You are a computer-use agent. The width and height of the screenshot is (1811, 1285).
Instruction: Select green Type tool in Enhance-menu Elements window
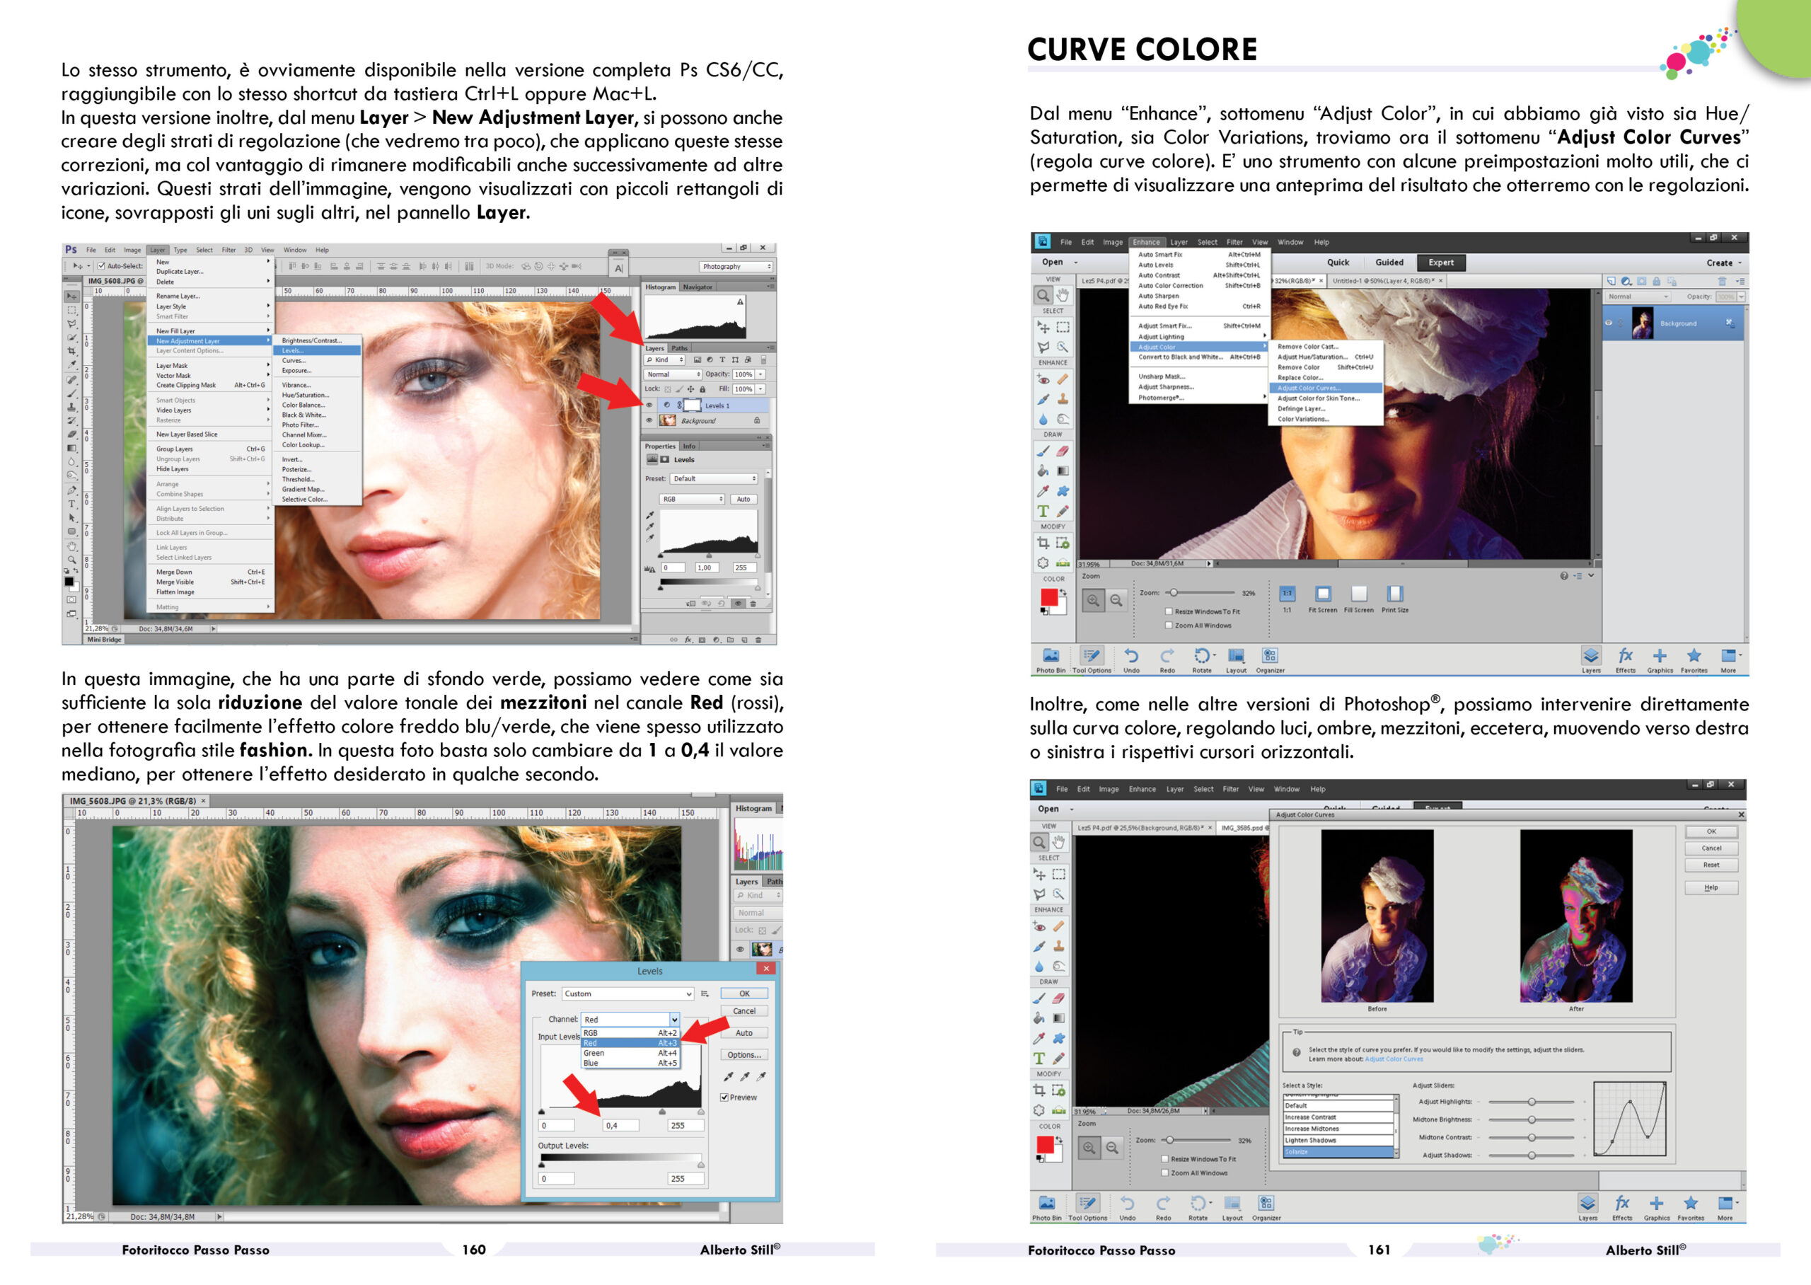coord(1043,511)
